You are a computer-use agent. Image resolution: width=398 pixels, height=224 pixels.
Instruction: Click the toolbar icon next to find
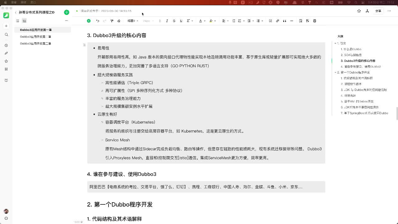[308, 21]
